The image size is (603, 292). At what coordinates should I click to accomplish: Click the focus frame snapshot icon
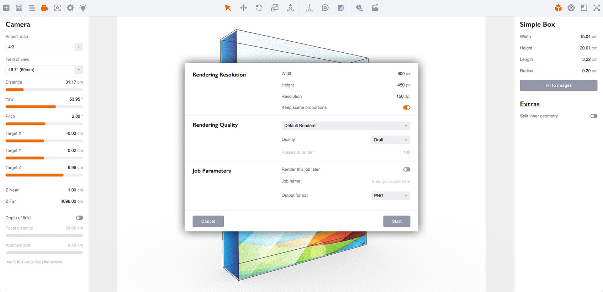(57, 8)
